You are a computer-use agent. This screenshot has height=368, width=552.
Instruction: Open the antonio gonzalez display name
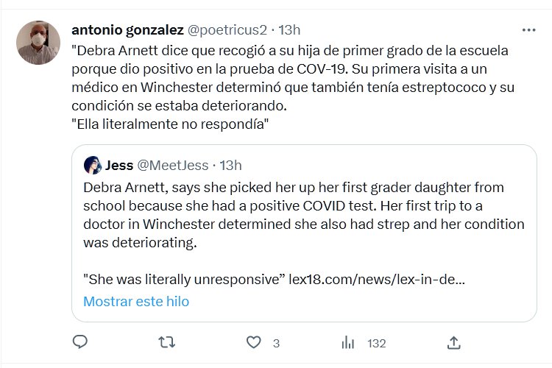127,30
